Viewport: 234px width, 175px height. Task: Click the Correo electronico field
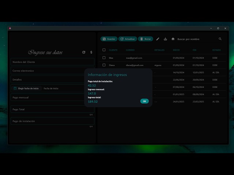pos(52,71)
